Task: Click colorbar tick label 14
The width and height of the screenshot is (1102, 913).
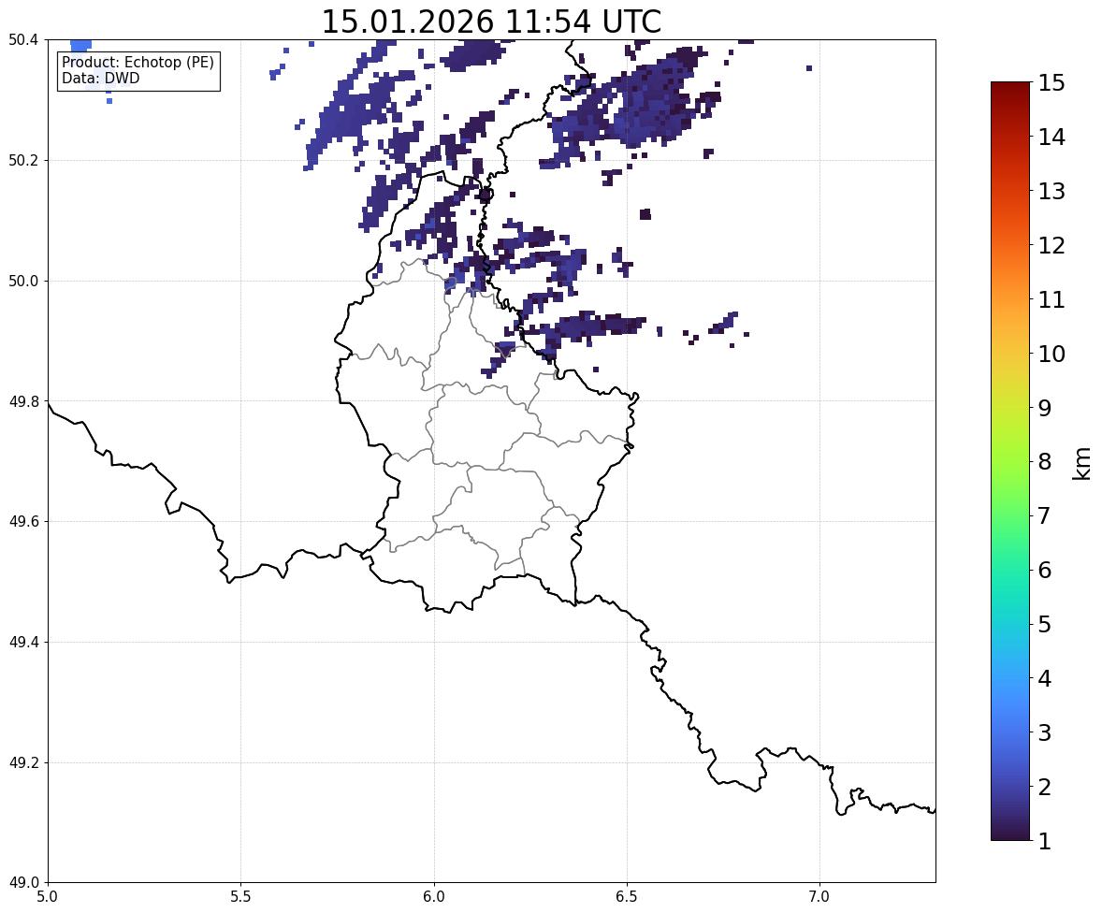Action: click(x=1051, y=138)
